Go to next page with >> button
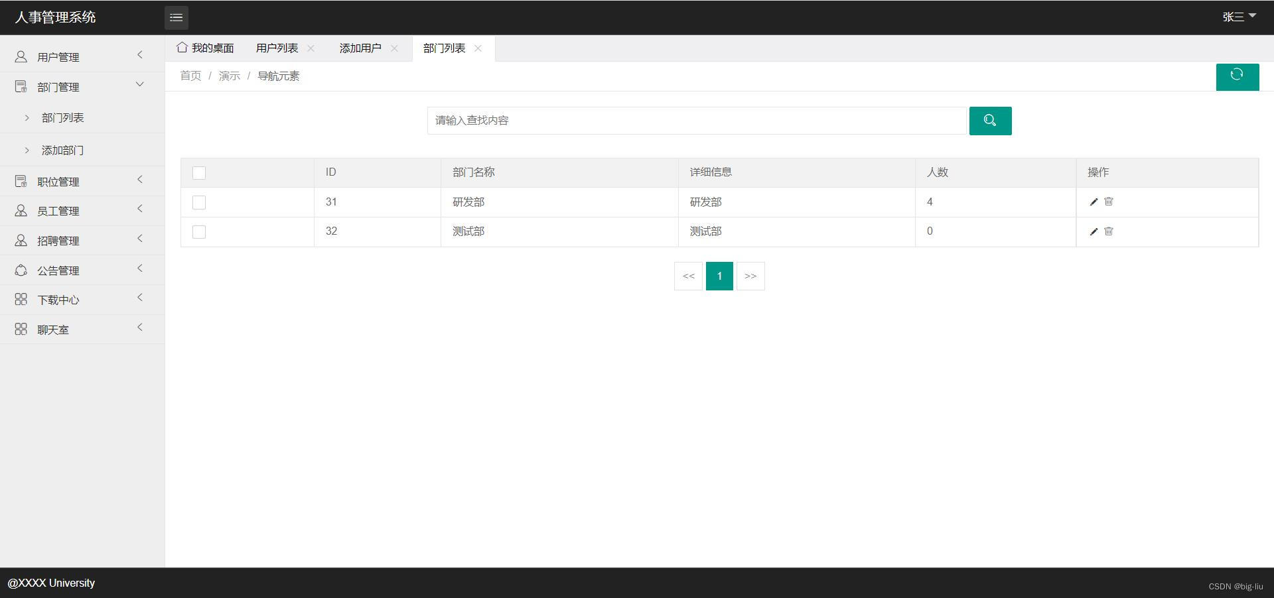Image resolution: width=1274 pixels, height=598 pixels. pyautogui.click(x=750, y=276)
